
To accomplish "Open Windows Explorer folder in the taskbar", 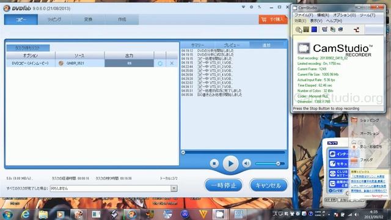I will [x=43, y=215].
